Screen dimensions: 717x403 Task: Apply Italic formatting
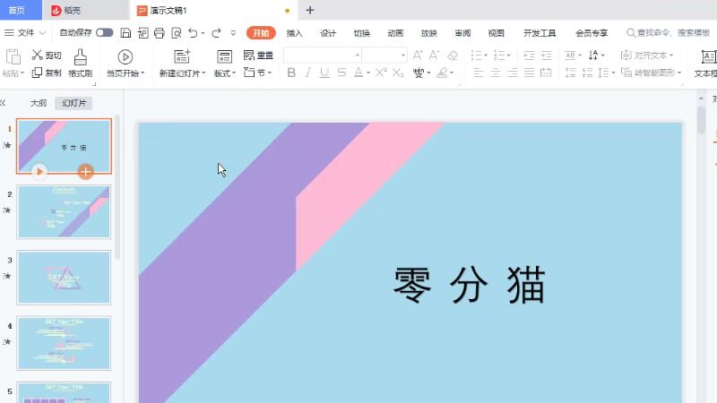click(307, 73)
